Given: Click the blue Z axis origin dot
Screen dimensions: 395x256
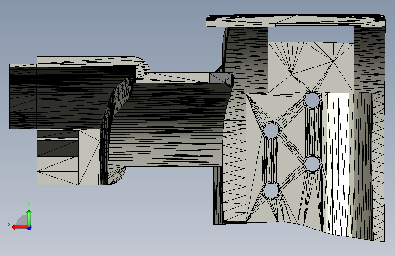Looking at the screenshot, I should [30, 227].
